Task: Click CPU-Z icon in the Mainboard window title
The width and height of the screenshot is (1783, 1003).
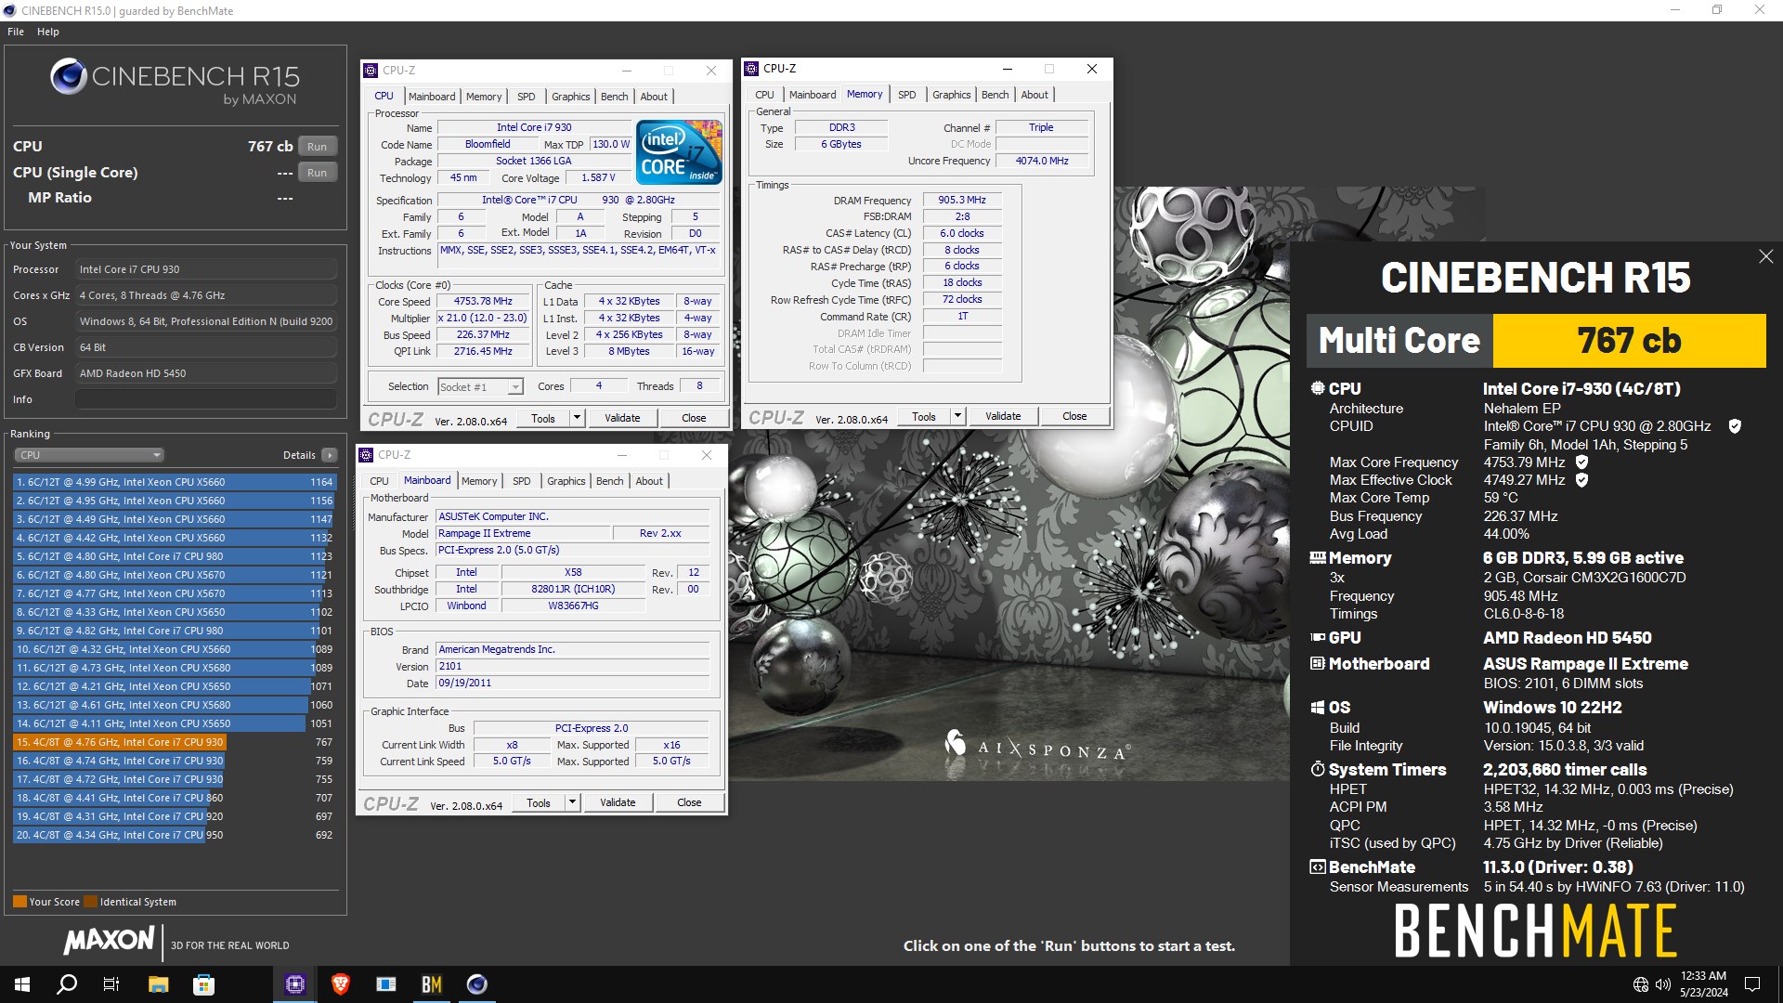Action: point(366,455)
